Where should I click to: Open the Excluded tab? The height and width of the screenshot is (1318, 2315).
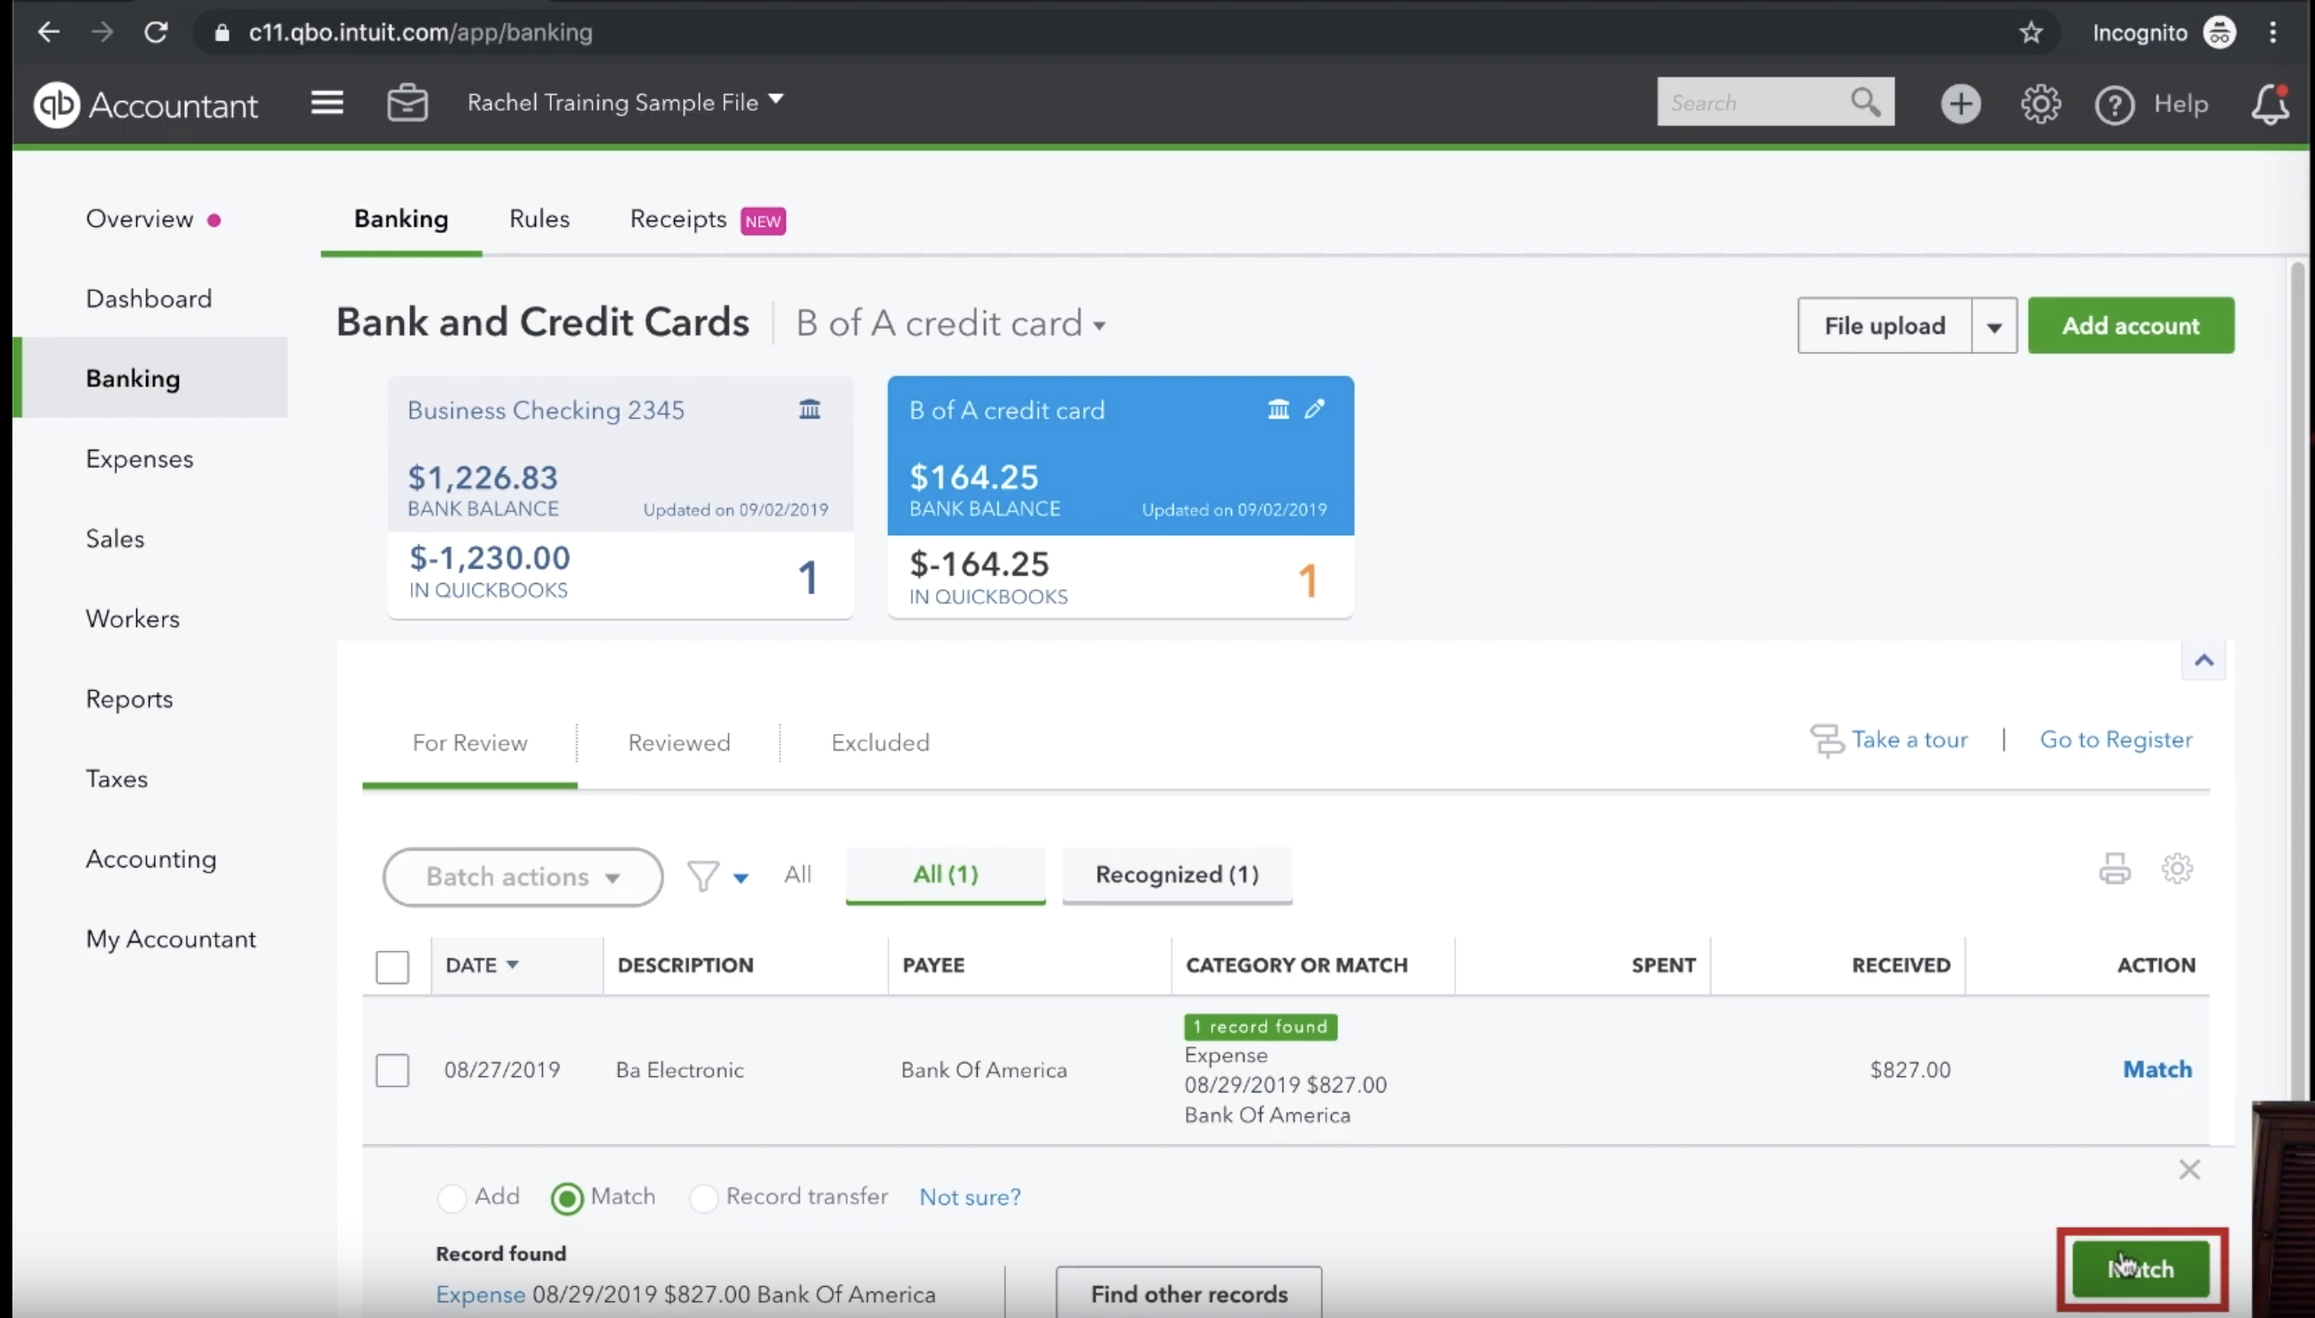point(879,742)
